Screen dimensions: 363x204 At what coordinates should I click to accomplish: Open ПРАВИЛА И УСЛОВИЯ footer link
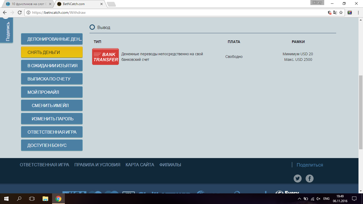pos(97,165)
